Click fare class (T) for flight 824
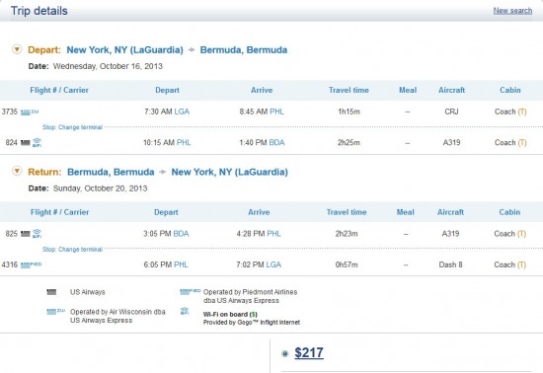Image resolution: width=543 pixels, height=373 pixels. (522, 142)
